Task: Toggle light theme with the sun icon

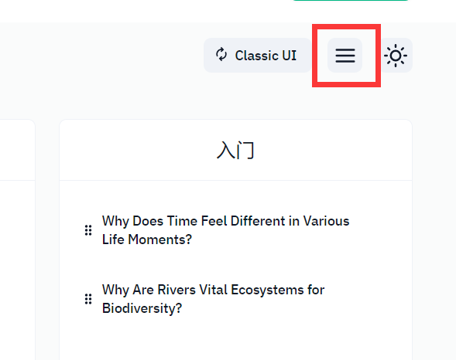Action: pyautogui.click(x=396, y=55)
